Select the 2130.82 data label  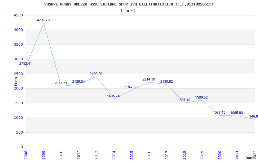coord(166,81)
